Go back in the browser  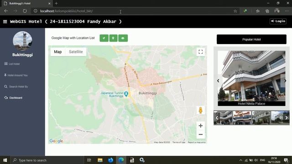(6, 11)
